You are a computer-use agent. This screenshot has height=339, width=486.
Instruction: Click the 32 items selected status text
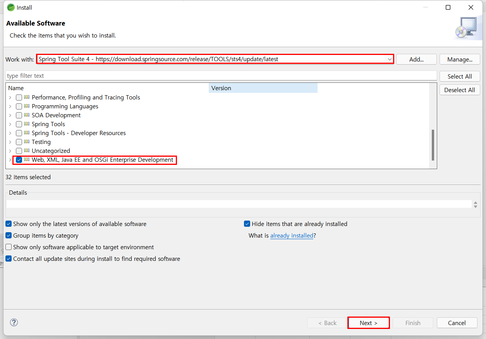click(28, 177)
